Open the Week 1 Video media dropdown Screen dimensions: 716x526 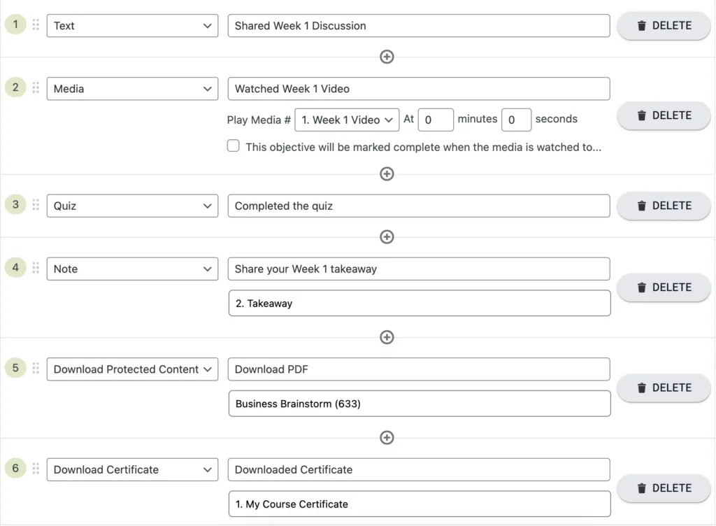[347, 120]
